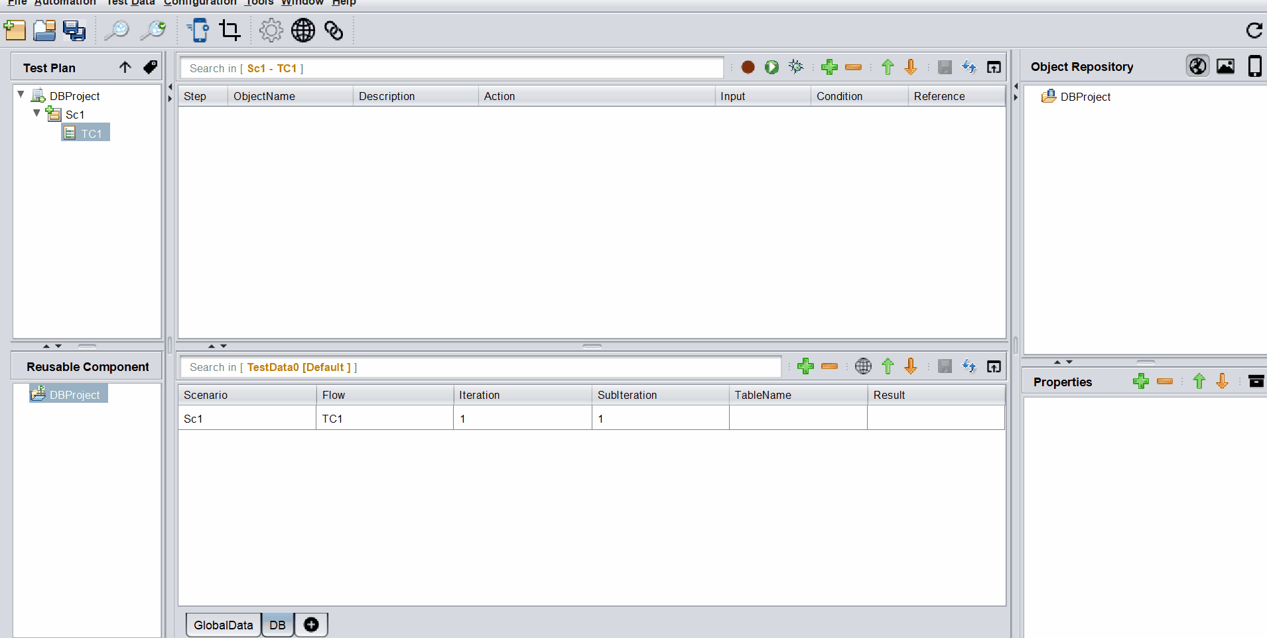
Task: Click the red Record button in test step toolbar
Action: [x=748, y=67]
